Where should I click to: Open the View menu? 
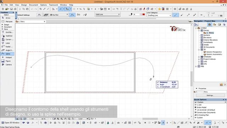[x=17, y=5]
